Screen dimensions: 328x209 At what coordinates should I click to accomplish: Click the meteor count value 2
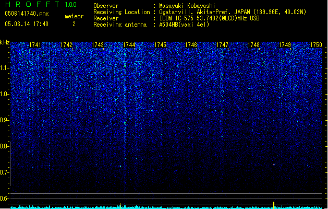pyautogui.click(x=74, y=24)
